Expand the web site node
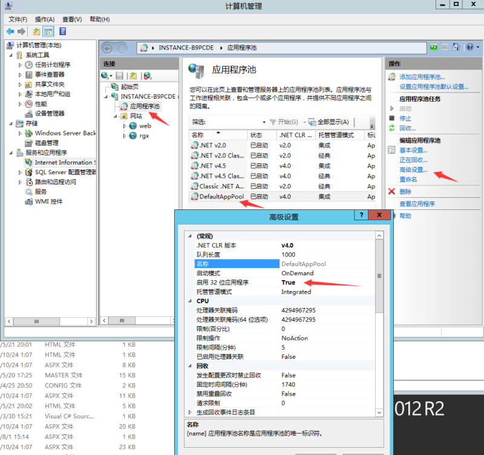This screenshot has width=484, height=455. coord(125,126)
